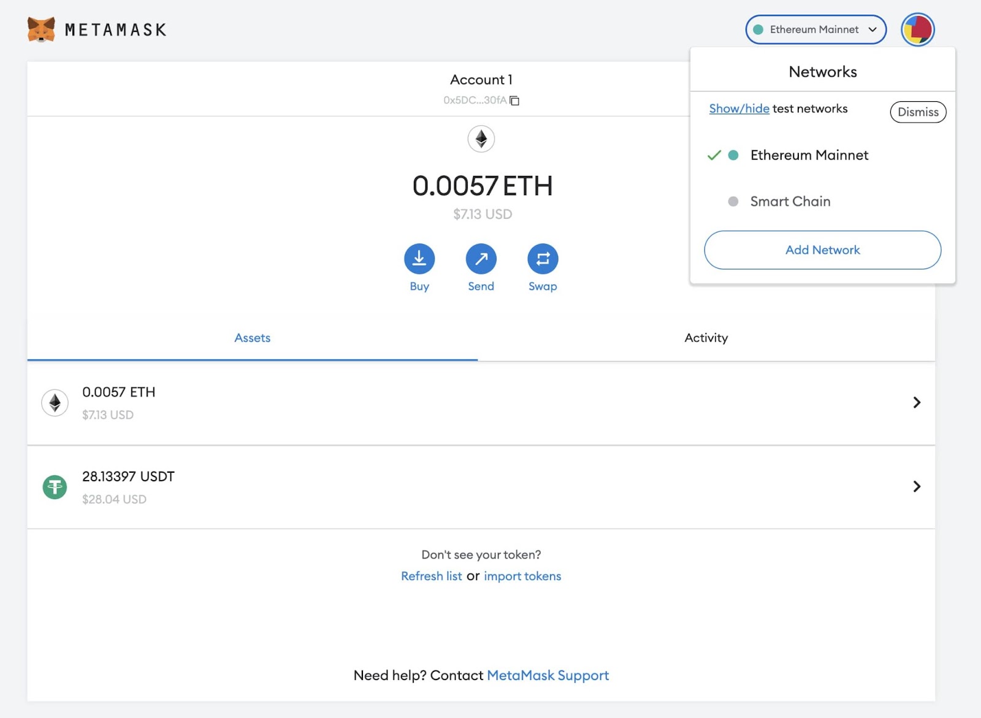The image size is (981, 718).
Task: Click the 0.0057 ETH main balance
Action: click(483, 186)
